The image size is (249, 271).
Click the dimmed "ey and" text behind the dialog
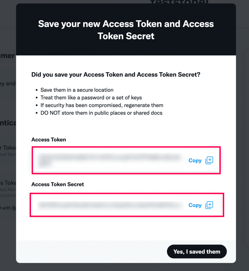(8, 84)
